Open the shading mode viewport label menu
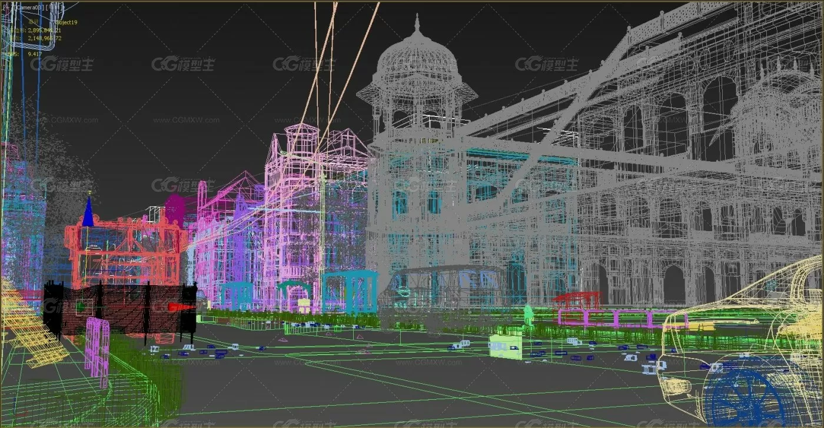Screen dimensions: 824x428 coord(55,8)
